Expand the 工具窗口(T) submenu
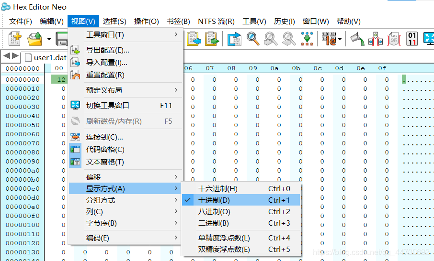Image resolution: width=434 pixels, height=261 pixels. [x=126, y=35]
